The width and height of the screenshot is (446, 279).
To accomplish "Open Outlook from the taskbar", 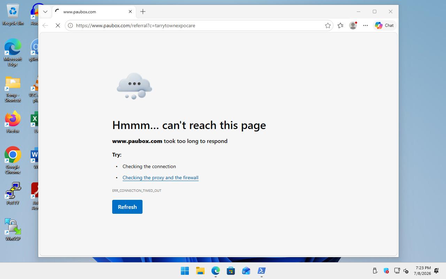I will coord(246,271).
